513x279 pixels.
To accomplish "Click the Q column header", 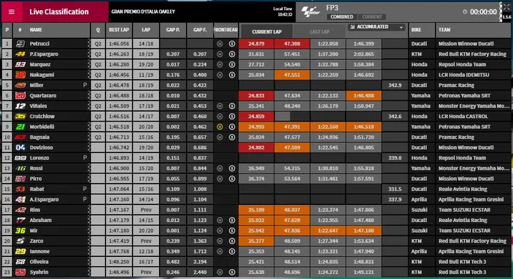I will [98, 30].
